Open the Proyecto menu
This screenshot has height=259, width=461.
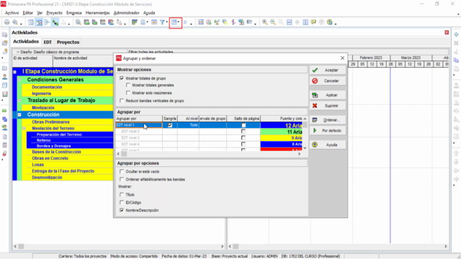[x=55, y=13]
